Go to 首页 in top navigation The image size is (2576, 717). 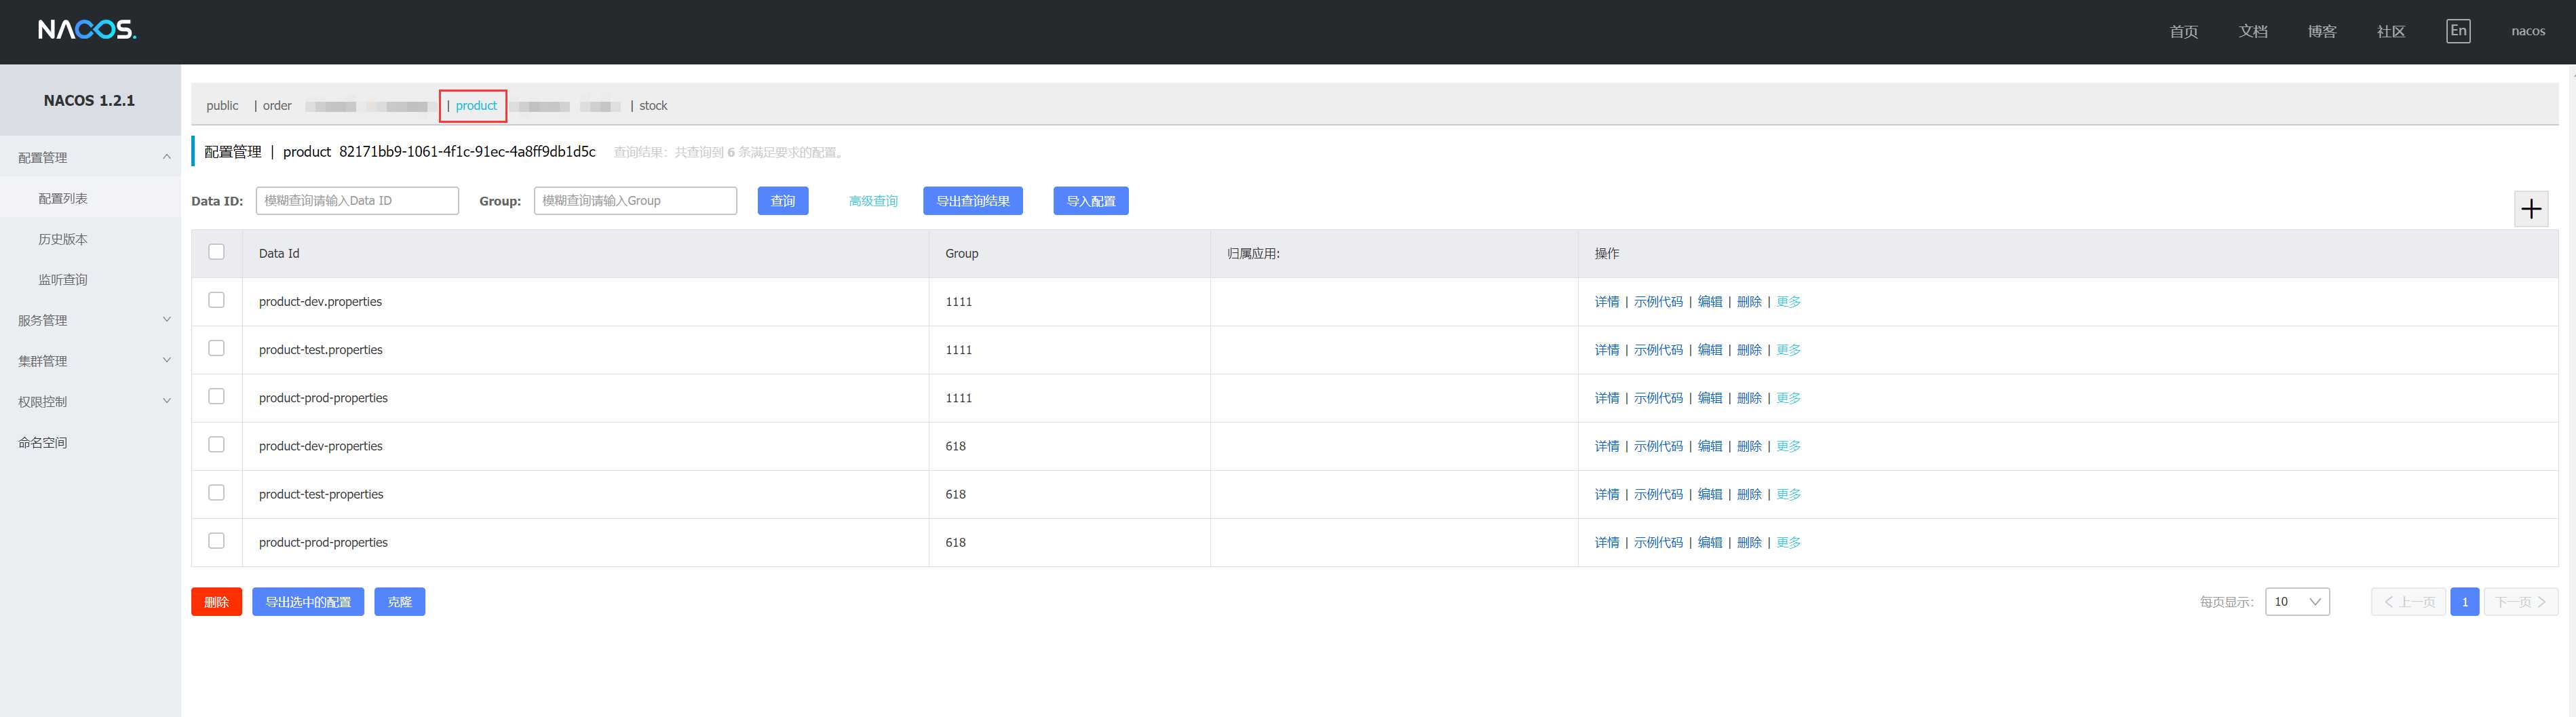coord(2183,31)
